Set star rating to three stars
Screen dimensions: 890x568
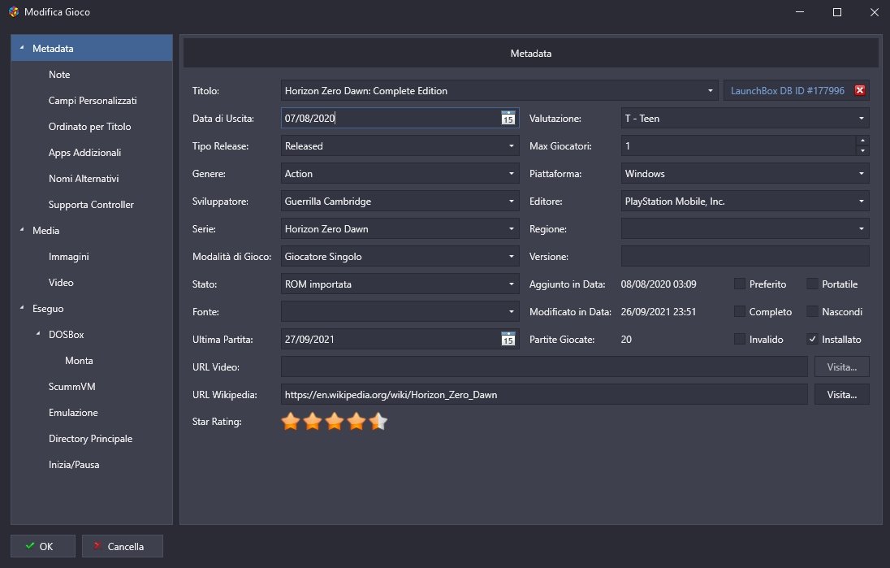click(335, 422)
